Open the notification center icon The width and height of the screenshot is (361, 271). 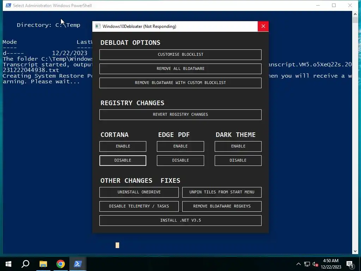[350, 264]
